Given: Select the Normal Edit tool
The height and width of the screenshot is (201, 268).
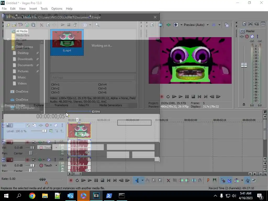Looking at the screenshot, I should 137,180.
